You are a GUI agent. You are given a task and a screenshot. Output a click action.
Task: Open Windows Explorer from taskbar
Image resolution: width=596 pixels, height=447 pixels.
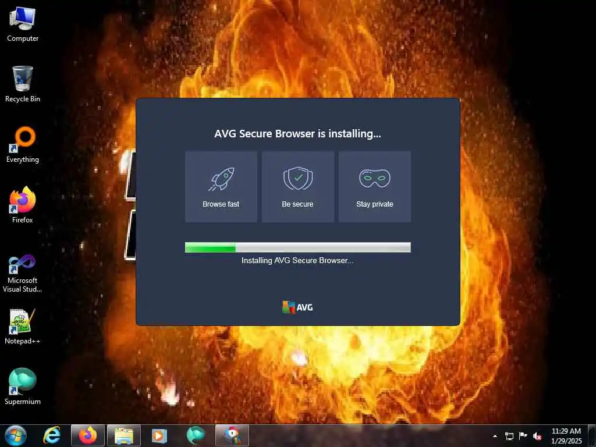(x=124, y=435)
